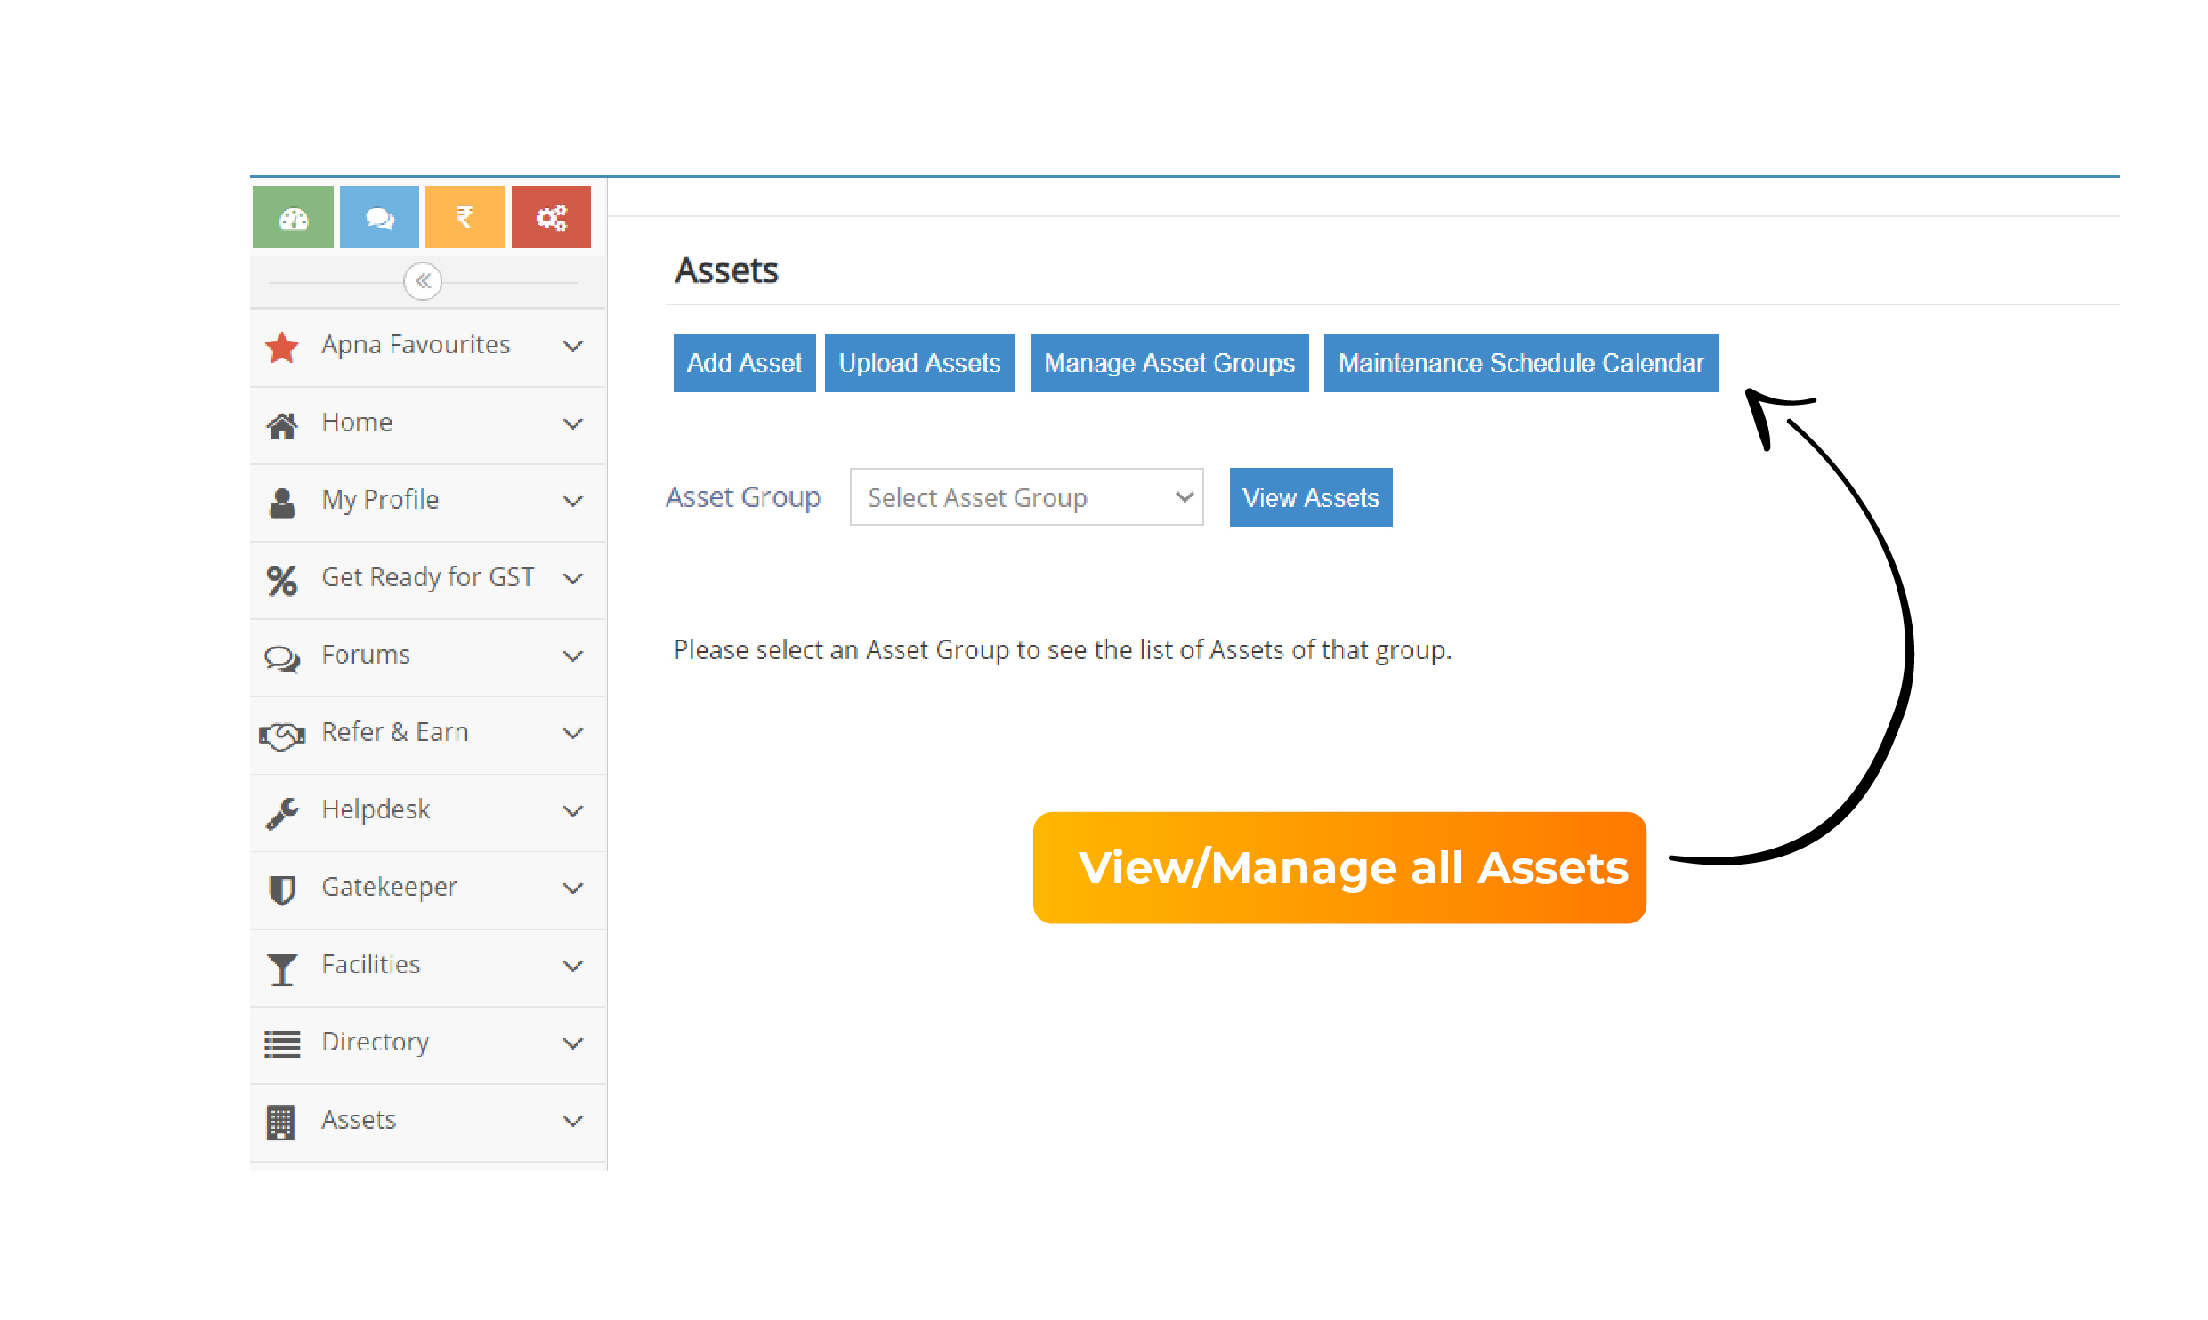Open the orange rupee payments icon
Image resolution: width=2208 pixels, height=1320 pixels.
[465, 217]
